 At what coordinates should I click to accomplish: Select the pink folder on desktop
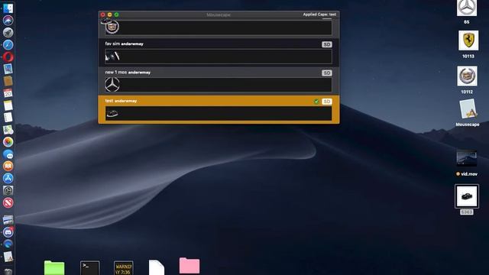click(x=189, y=266)
